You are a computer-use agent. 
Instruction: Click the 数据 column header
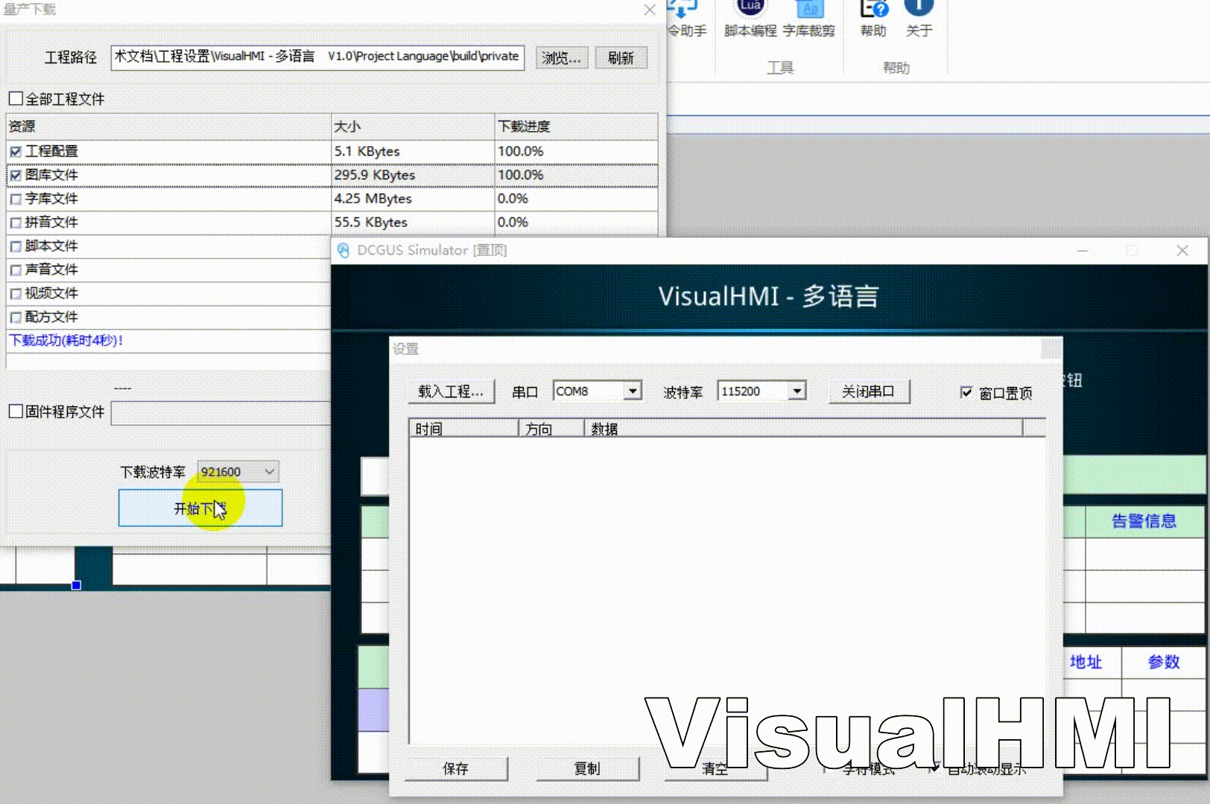click(803, 429)
